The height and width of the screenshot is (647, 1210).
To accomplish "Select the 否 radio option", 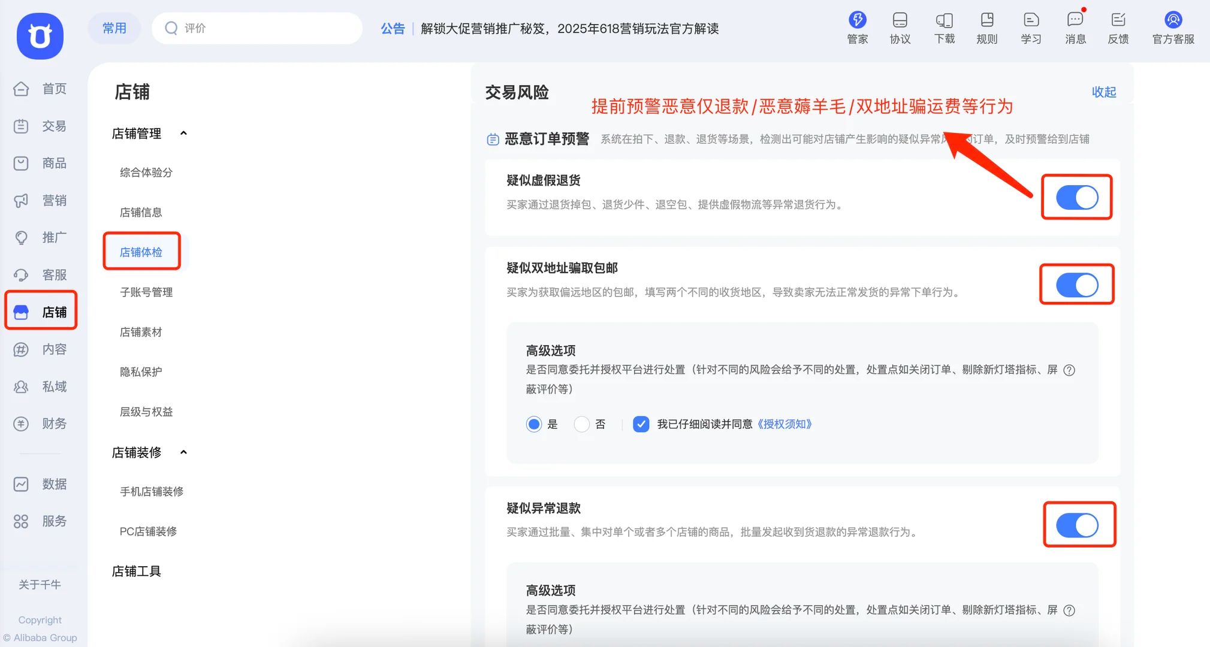I will pyautogui.click(x=581, y=424).
